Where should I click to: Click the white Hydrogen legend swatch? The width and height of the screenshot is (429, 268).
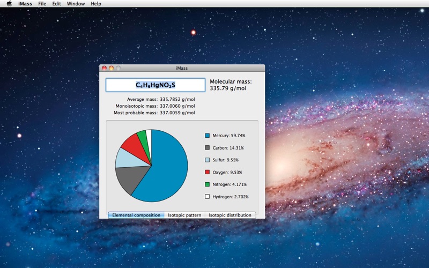tap(207, 197)
